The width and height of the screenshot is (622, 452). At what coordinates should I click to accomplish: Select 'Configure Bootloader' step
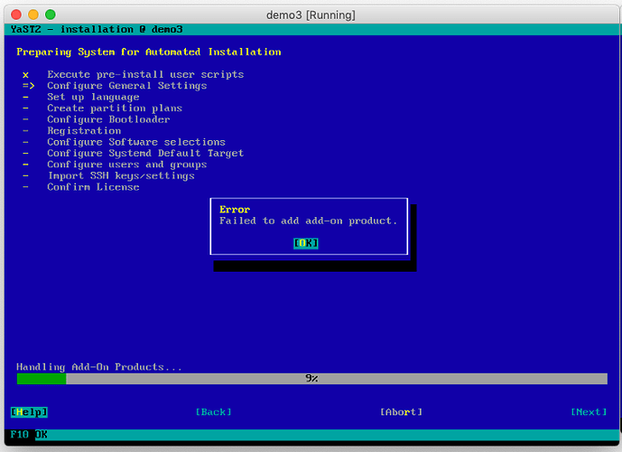click(x=108, y=119)
